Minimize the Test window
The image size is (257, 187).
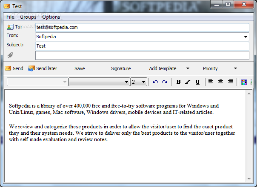pyautogui.click(x=217, y=5)
